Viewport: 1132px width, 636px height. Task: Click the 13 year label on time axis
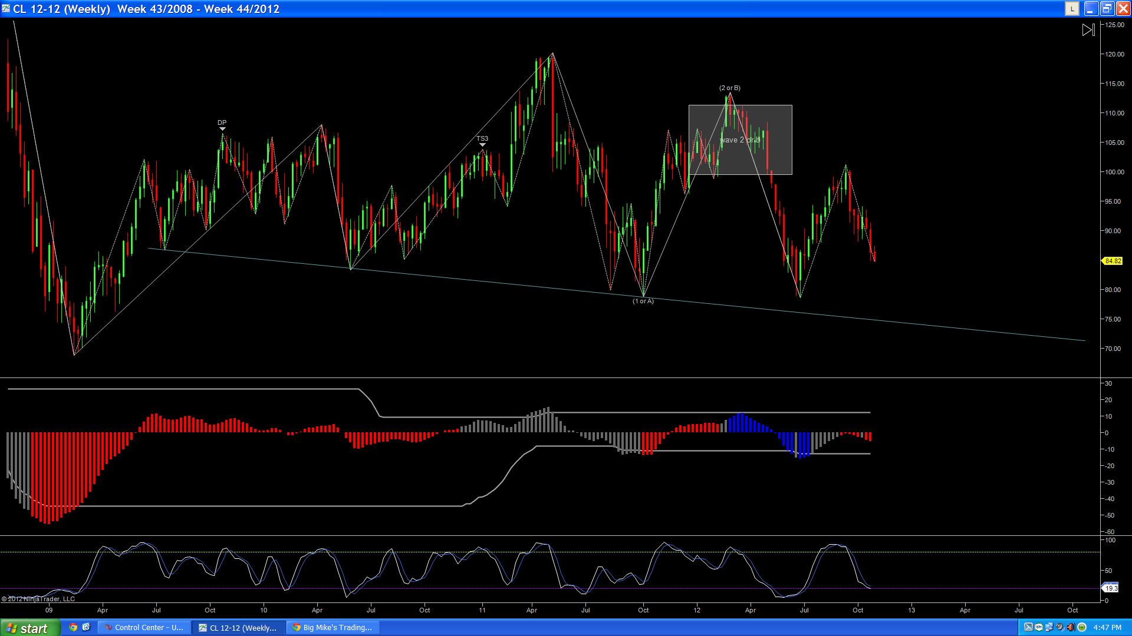point(911,610)
